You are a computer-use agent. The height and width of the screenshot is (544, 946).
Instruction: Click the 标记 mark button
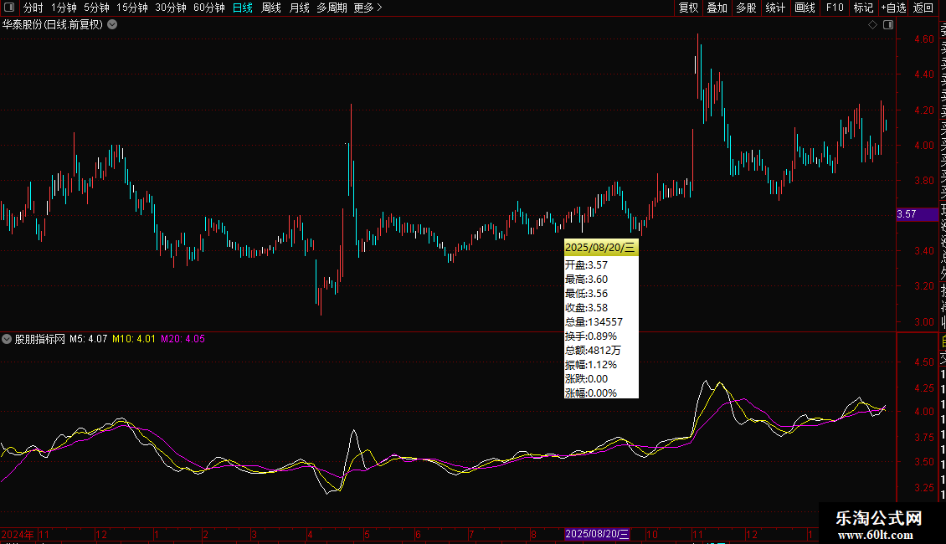point(863,8)
